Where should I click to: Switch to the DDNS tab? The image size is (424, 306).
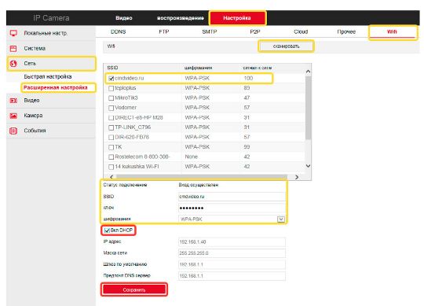tap(118, 31)
